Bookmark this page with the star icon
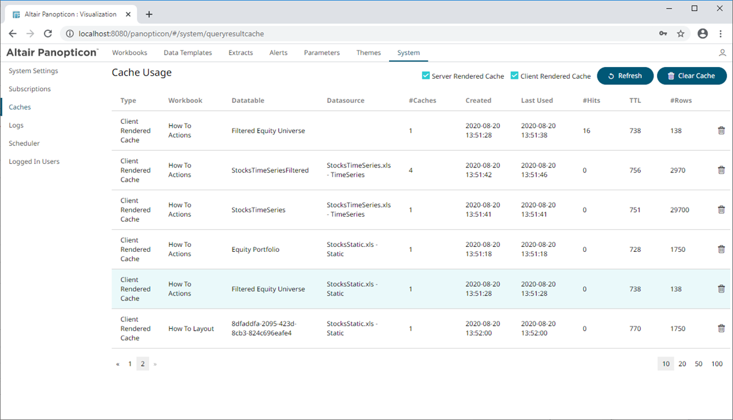Image resolution: width=733 pixels, height=420 pixels. tap(681, 34)
